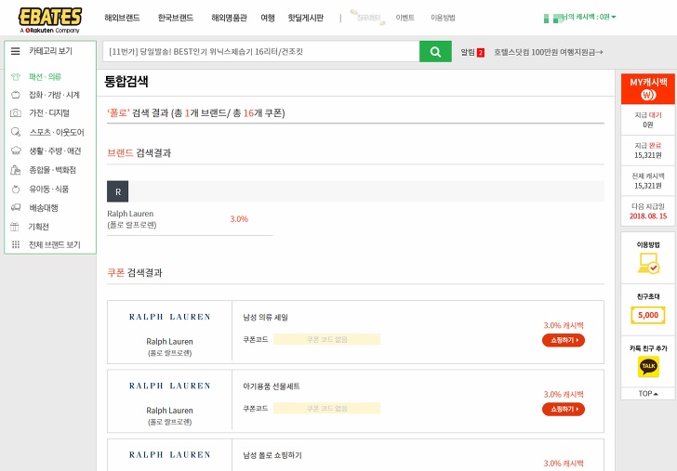The height and width of the screenshot is (471, 677).
Task: Click the red alert badge 2
Action: pyautogui.click(x=481, y=53)
